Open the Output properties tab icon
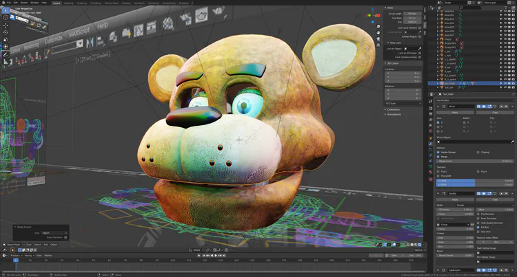Viewport: 517px width, 277px height. point(431,114)
